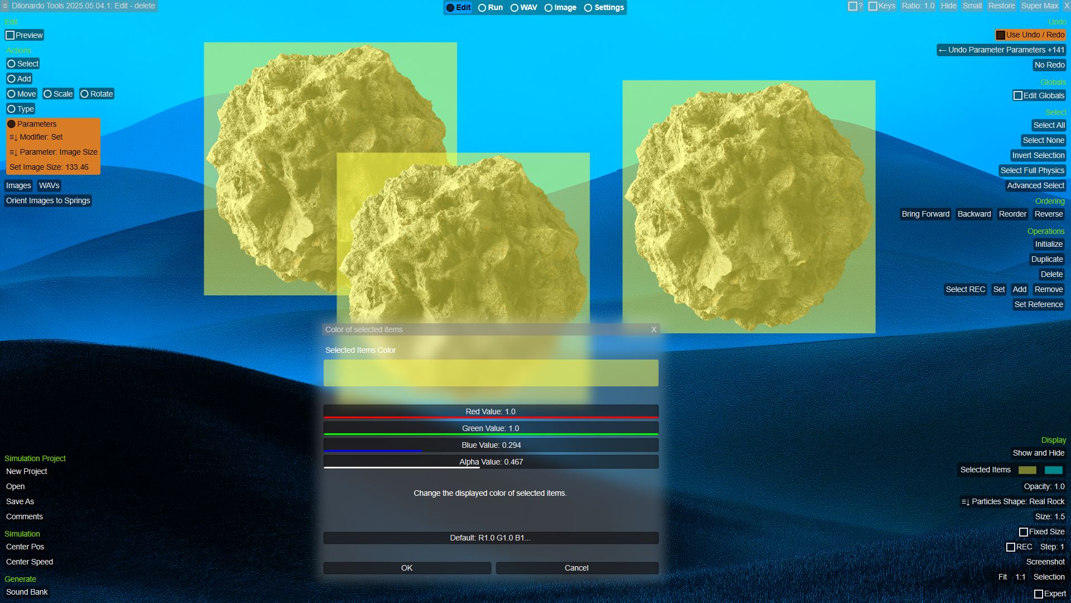The image size is (1071, 603).
Task: Open the Modifier: Set dropdown
Action: click(36, 137)
